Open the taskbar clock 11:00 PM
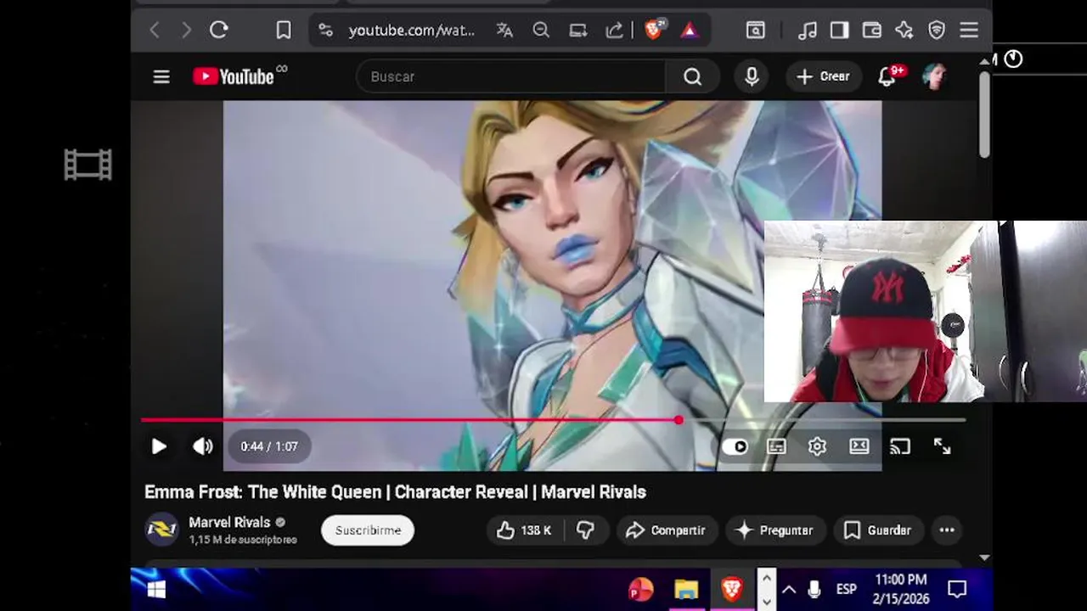This screenshot has width=1087, height=611. pyautogui.click(x=900, y=589)
